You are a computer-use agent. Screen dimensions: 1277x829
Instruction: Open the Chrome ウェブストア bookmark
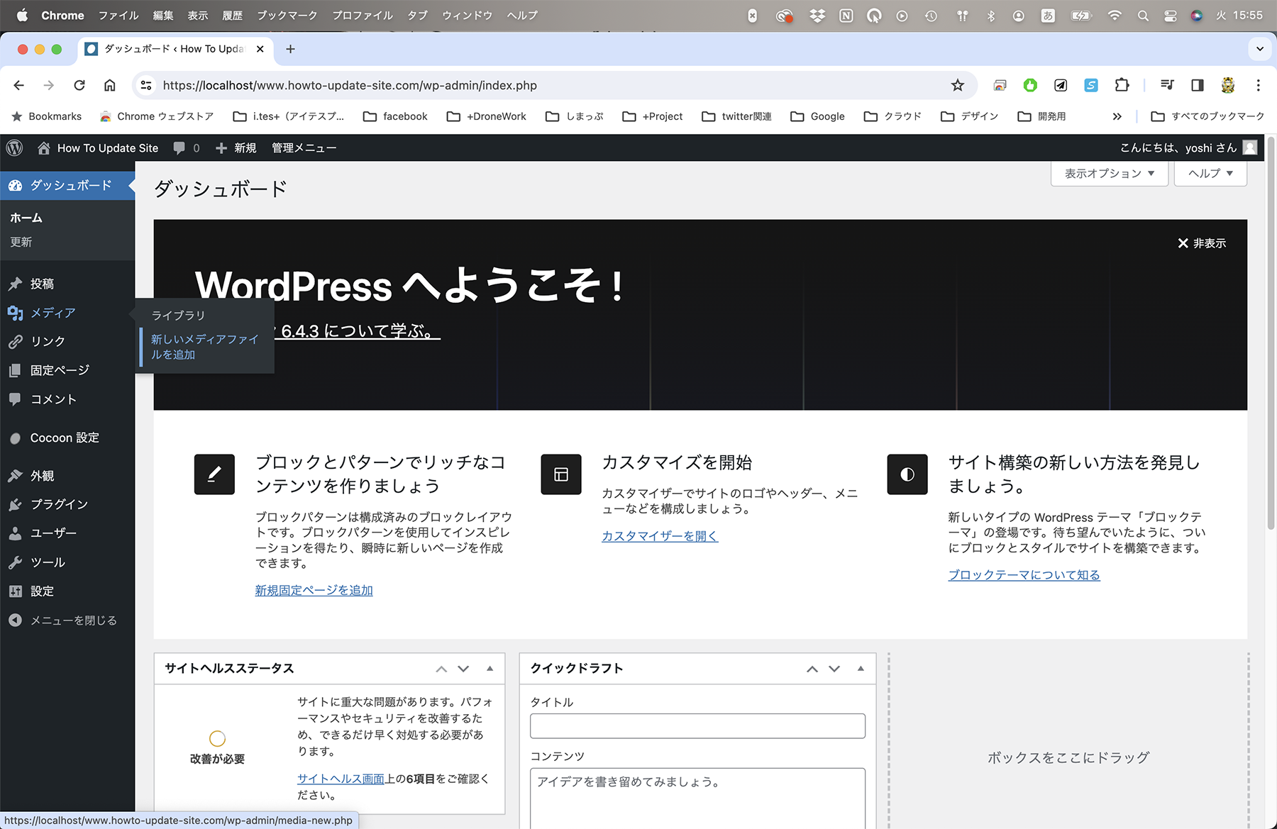click(x=157, y=116)
